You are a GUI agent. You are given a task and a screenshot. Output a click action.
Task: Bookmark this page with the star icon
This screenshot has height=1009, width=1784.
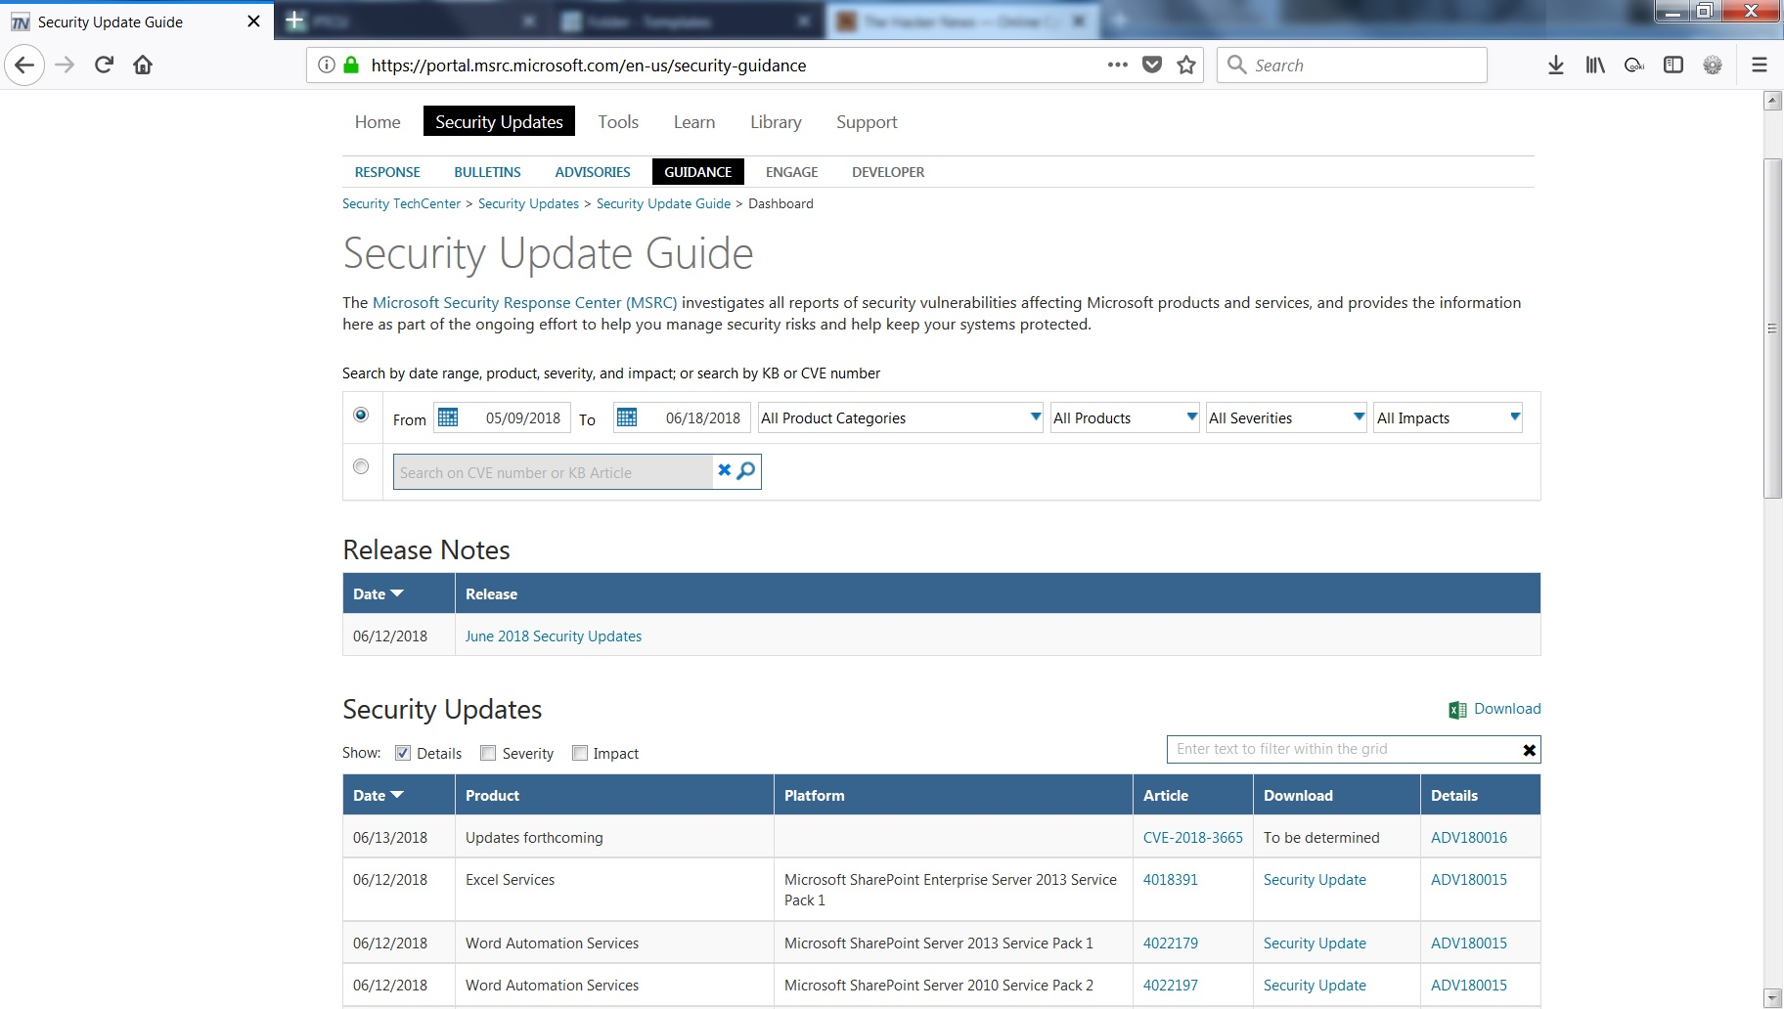point(1186,66)
